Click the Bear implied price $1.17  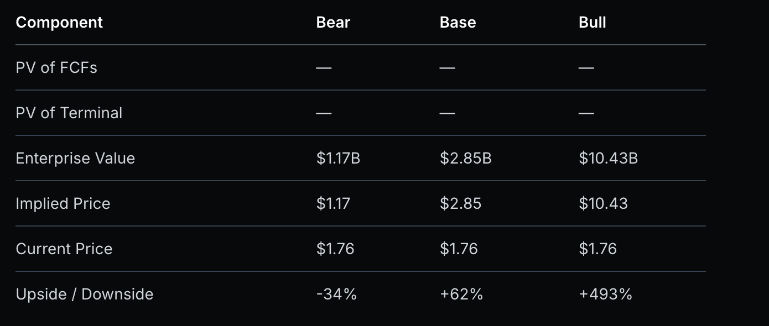pos(333,204)
